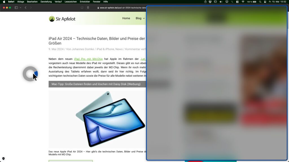Open the Control Center icon
The width and height of the screenshot is (289, 162).
pos(265,2)
